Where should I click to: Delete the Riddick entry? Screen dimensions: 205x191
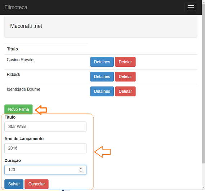[125, 77]
